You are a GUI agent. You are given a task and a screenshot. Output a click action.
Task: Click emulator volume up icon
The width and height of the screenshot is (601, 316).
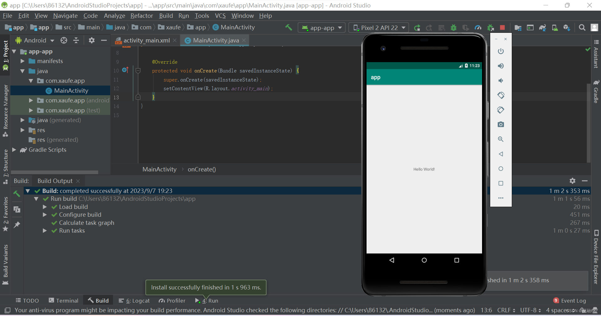point(501,66)
